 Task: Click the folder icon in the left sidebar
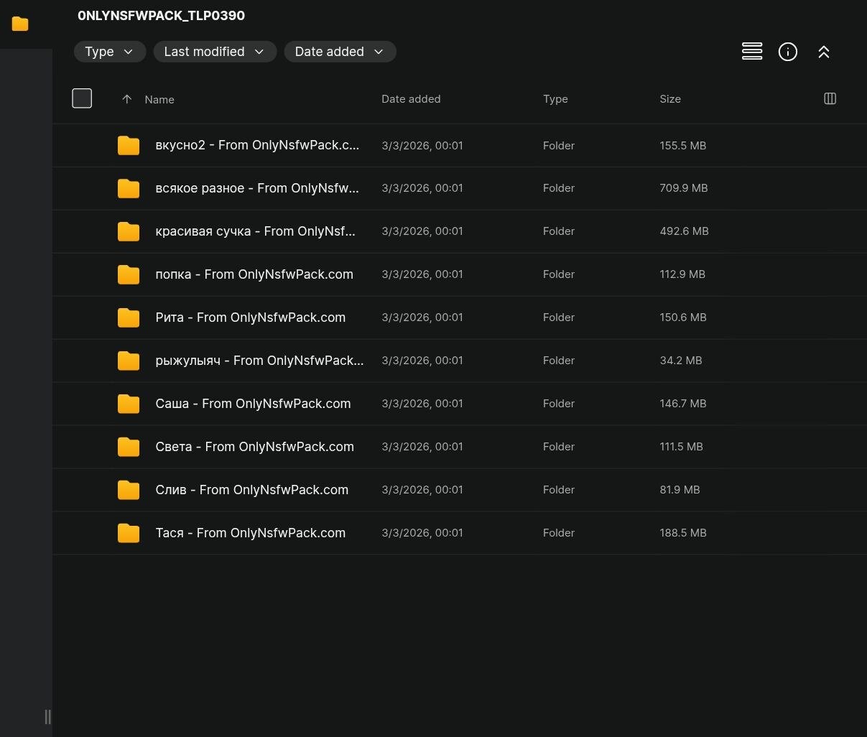pos(20,24)
